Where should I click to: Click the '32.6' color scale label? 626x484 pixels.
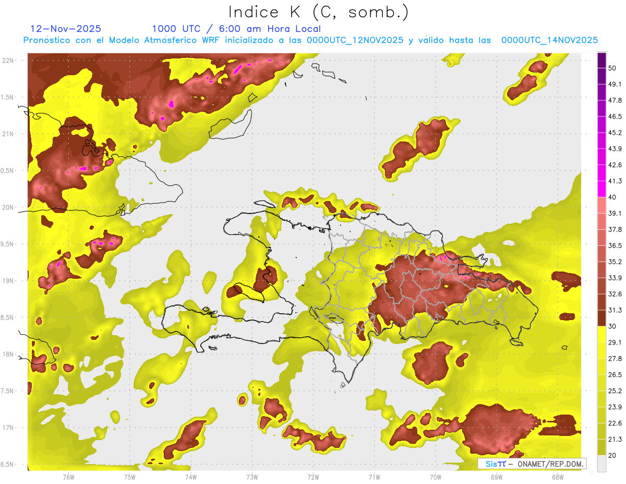615,294
